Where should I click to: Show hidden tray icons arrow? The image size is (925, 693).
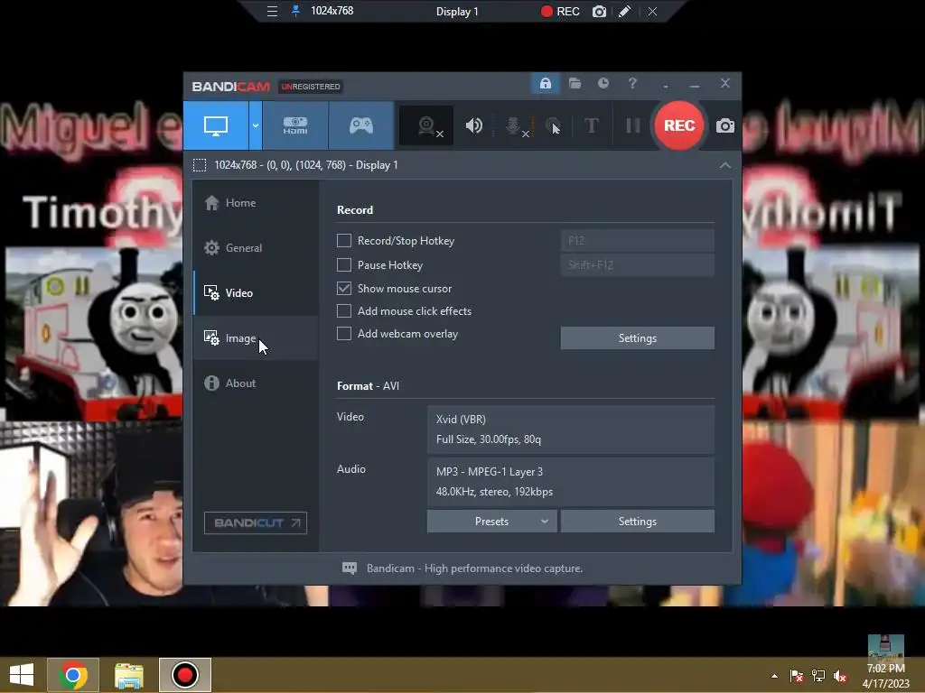point(774,676)
